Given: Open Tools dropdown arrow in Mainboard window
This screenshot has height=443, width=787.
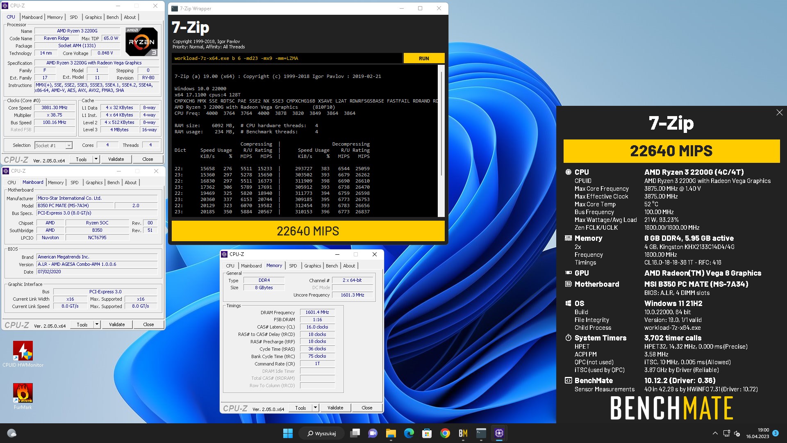Looking at the screenshot, I should coord(97,324).
